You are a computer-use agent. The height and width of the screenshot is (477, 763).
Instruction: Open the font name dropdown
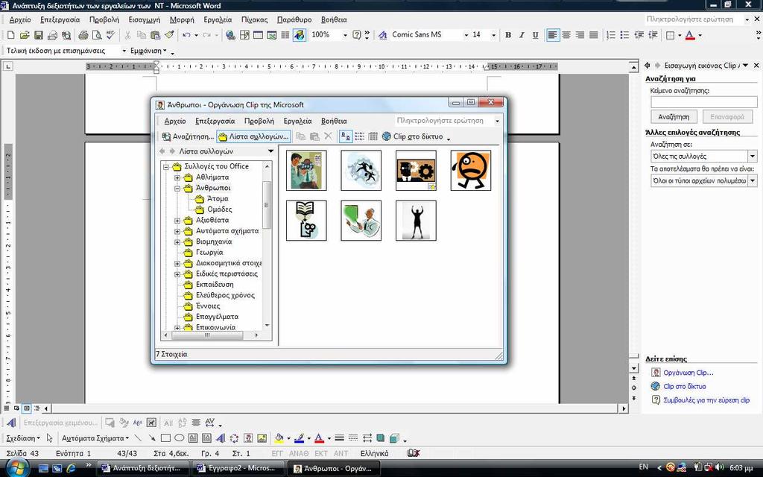tap(466, 35)
